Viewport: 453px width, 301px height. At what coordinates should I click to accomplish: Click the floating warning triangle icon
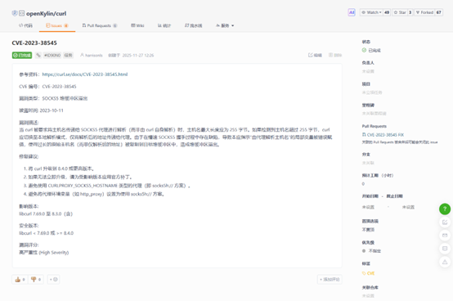tap(445, 262)
